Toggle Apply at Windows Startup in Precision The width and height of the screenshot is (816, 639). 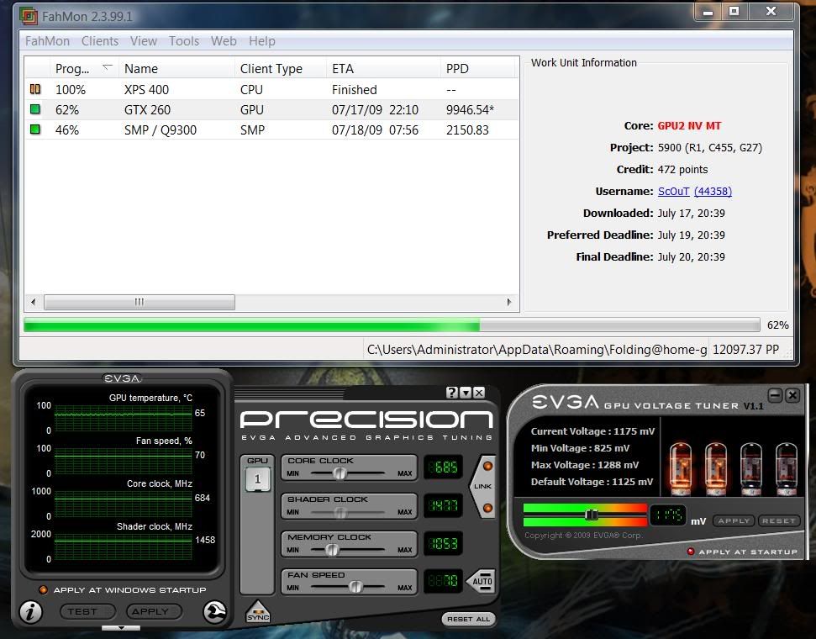click(43, 589)
